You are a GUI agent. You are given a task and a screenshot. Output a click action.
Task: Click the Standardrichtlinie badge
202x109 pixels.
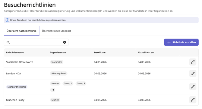17,87
